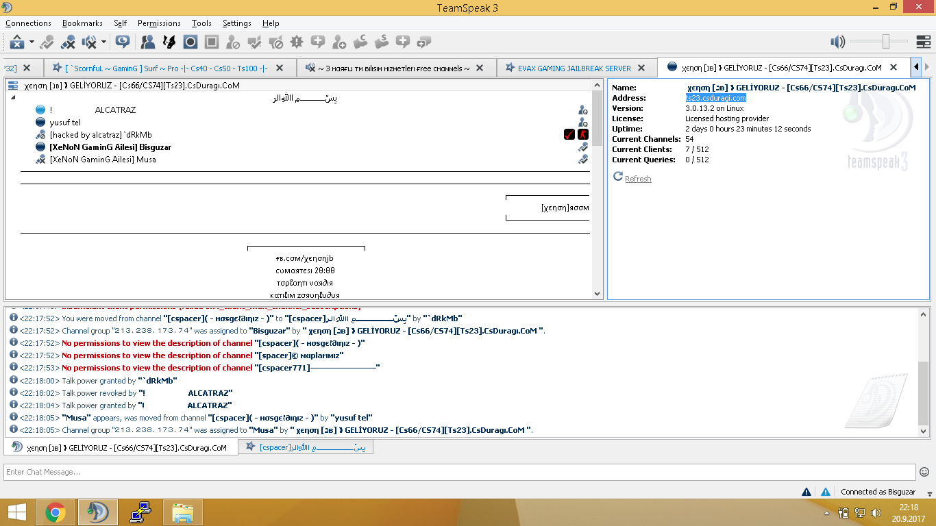
Task: Switch to the [cspacer] channel chat tab
Action: pyautogui.click(x=306, y=447)
